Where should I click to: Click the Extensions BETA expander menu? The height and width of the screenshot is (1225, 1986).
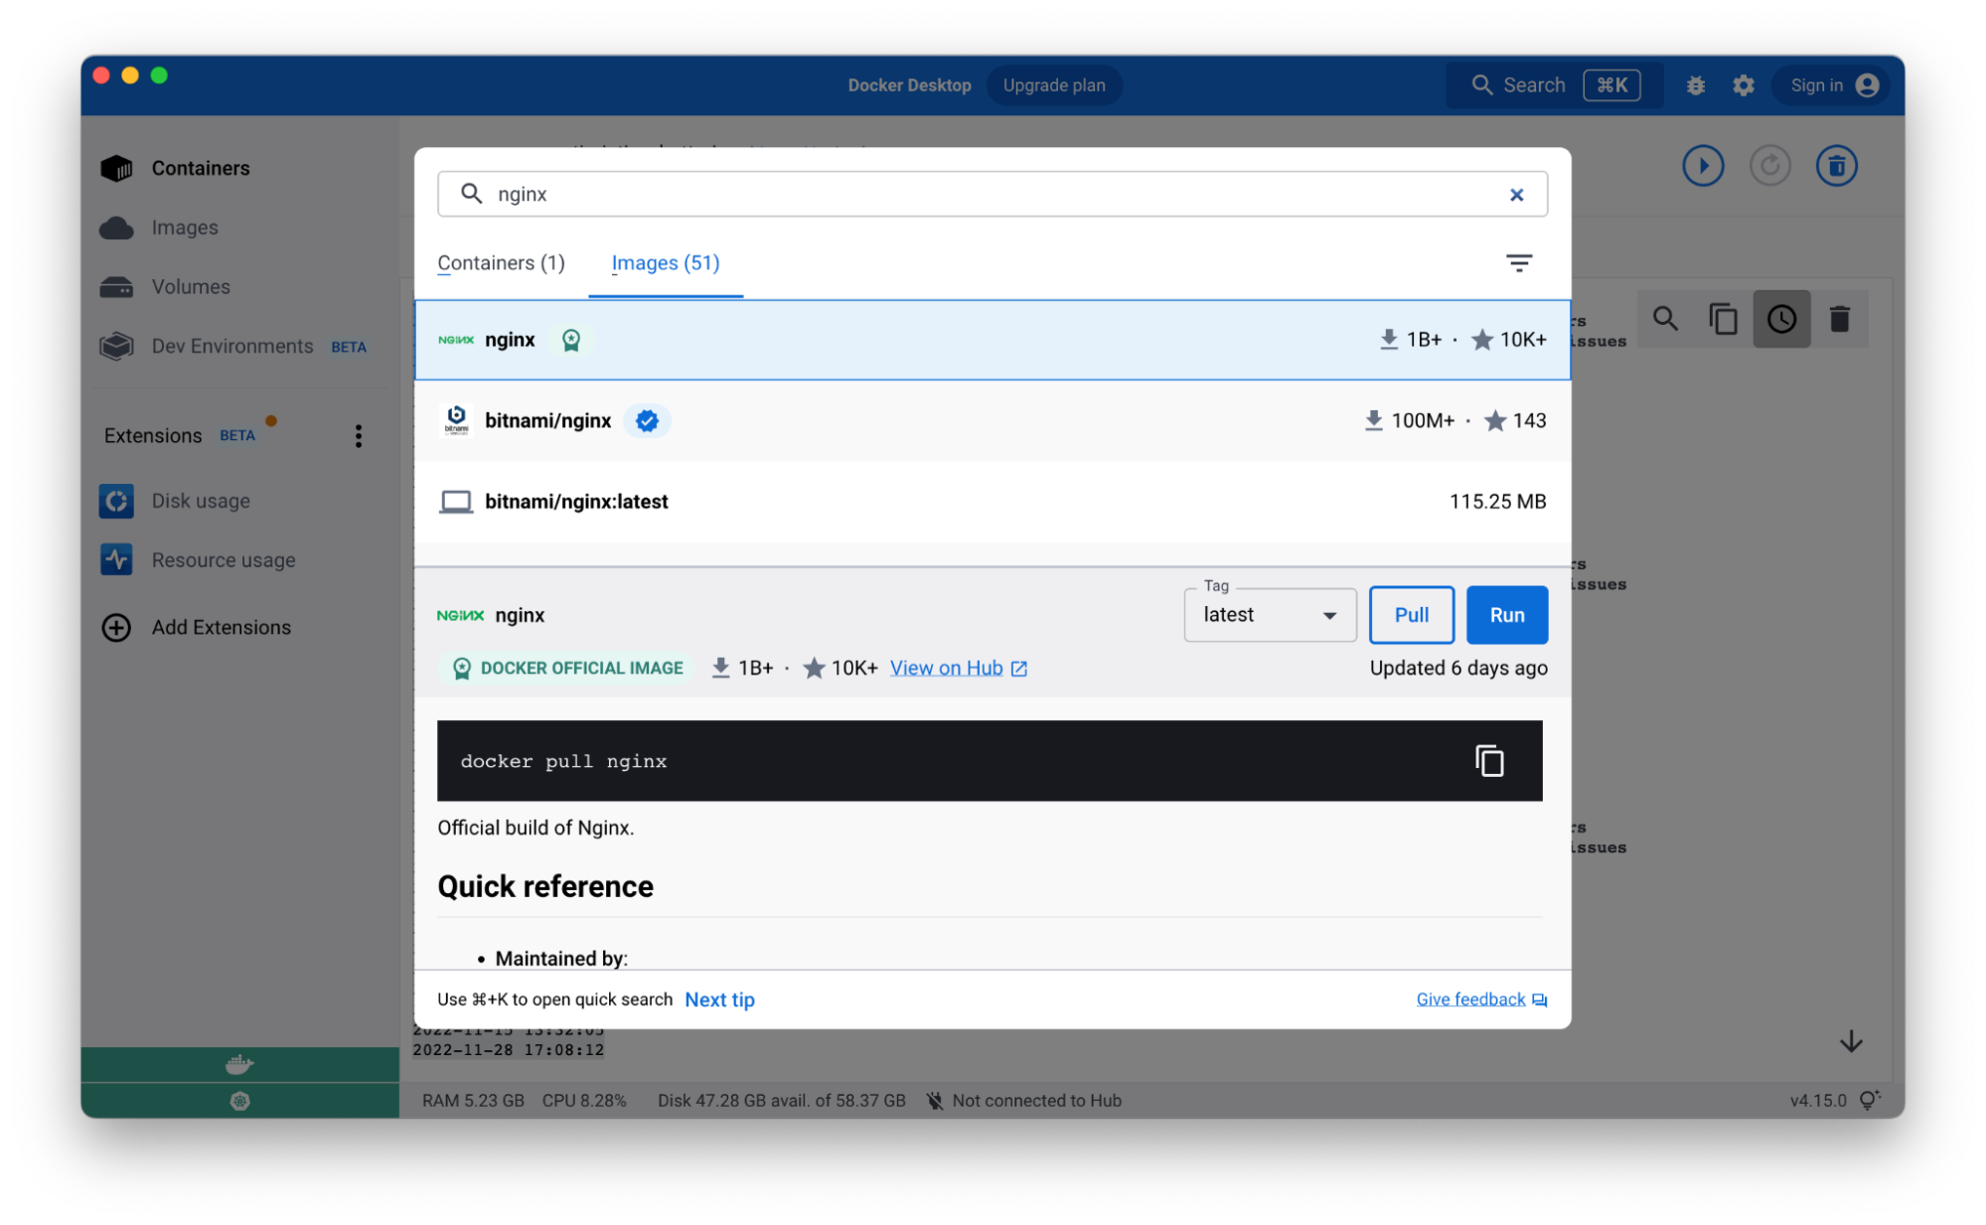pos(359,435)
